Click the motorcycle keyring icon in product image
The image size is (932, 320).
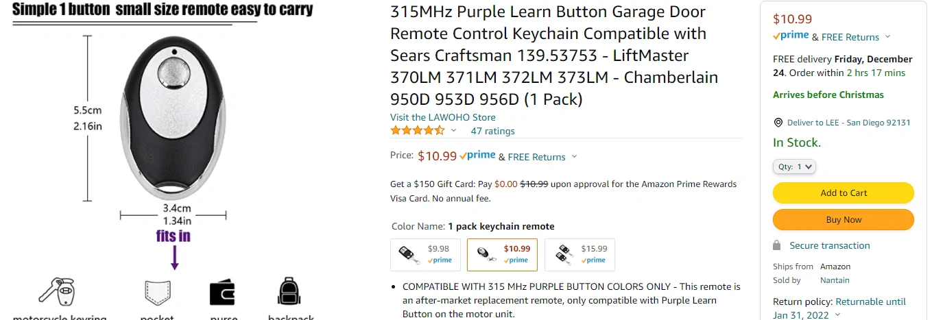56,291
